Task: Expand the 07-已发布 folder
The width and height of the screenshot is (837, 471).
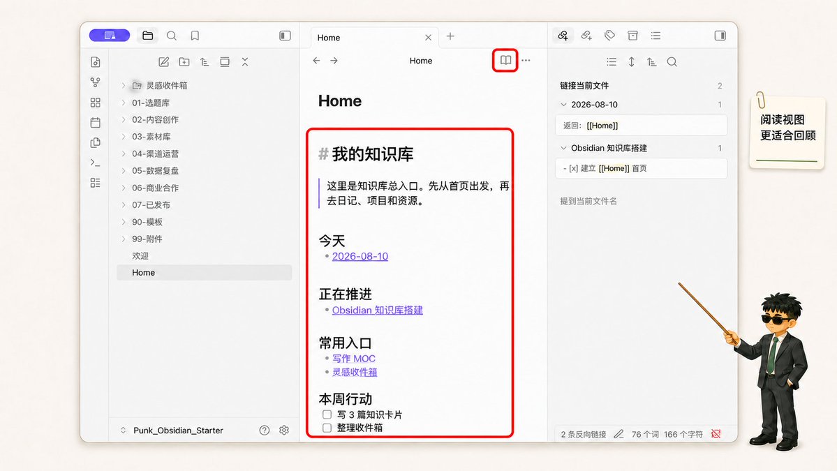Action: (x=124, y=205)
